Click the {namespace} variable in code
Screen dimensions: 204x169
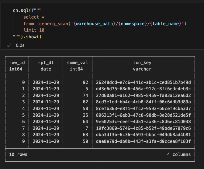click(x=133, y=24)
